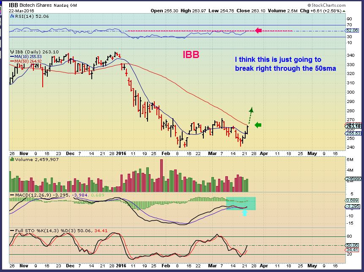Image resolution: width=364 pixels, height=272 pixels.
Task: Click the small icon before the RSI(14) label
Action: coord(12,16)
